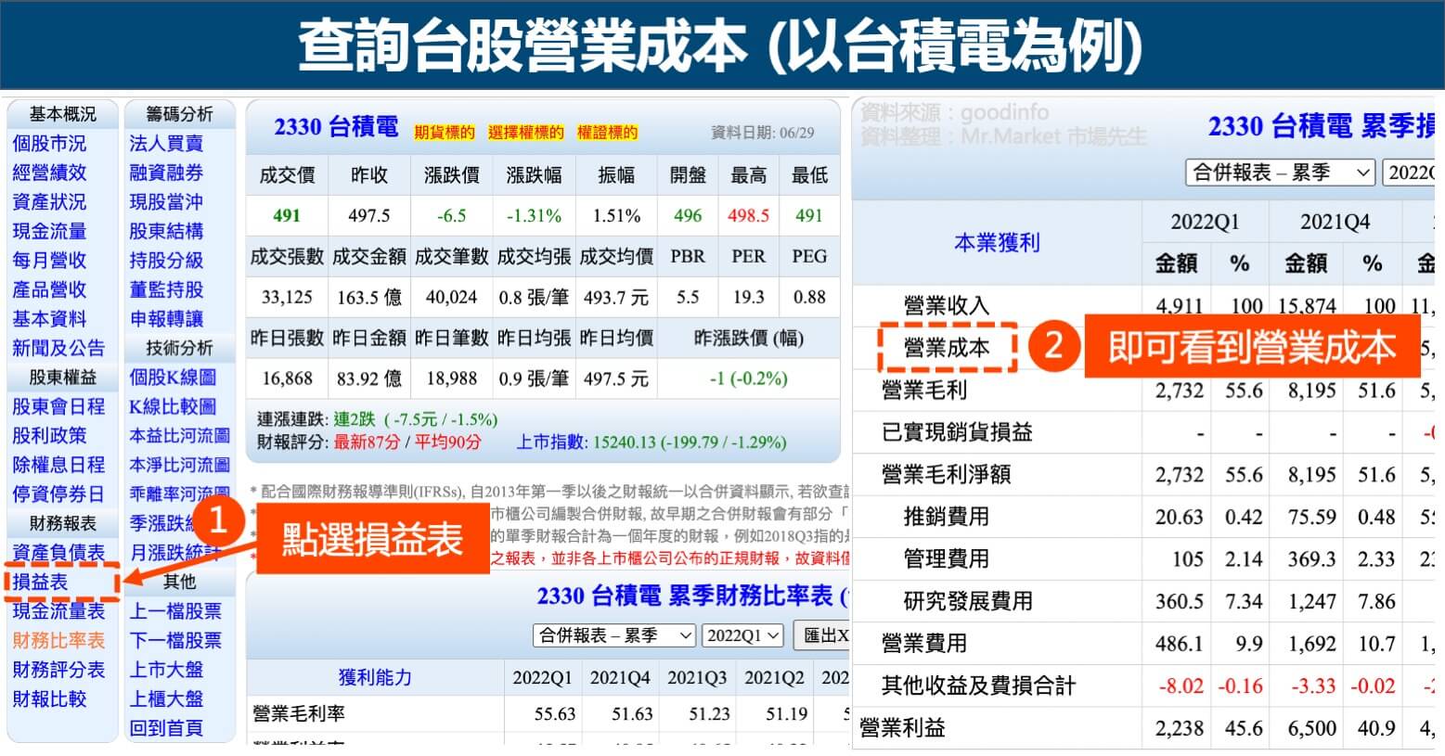Click the 損益表 link
Image resolution: width=1445 pixels, height=756 pixels.
pyautogui.click(x=40, y=582)
